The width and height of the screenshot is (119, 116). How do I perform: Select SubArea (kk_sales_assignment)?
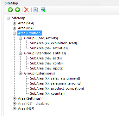(x=55, y=78)
